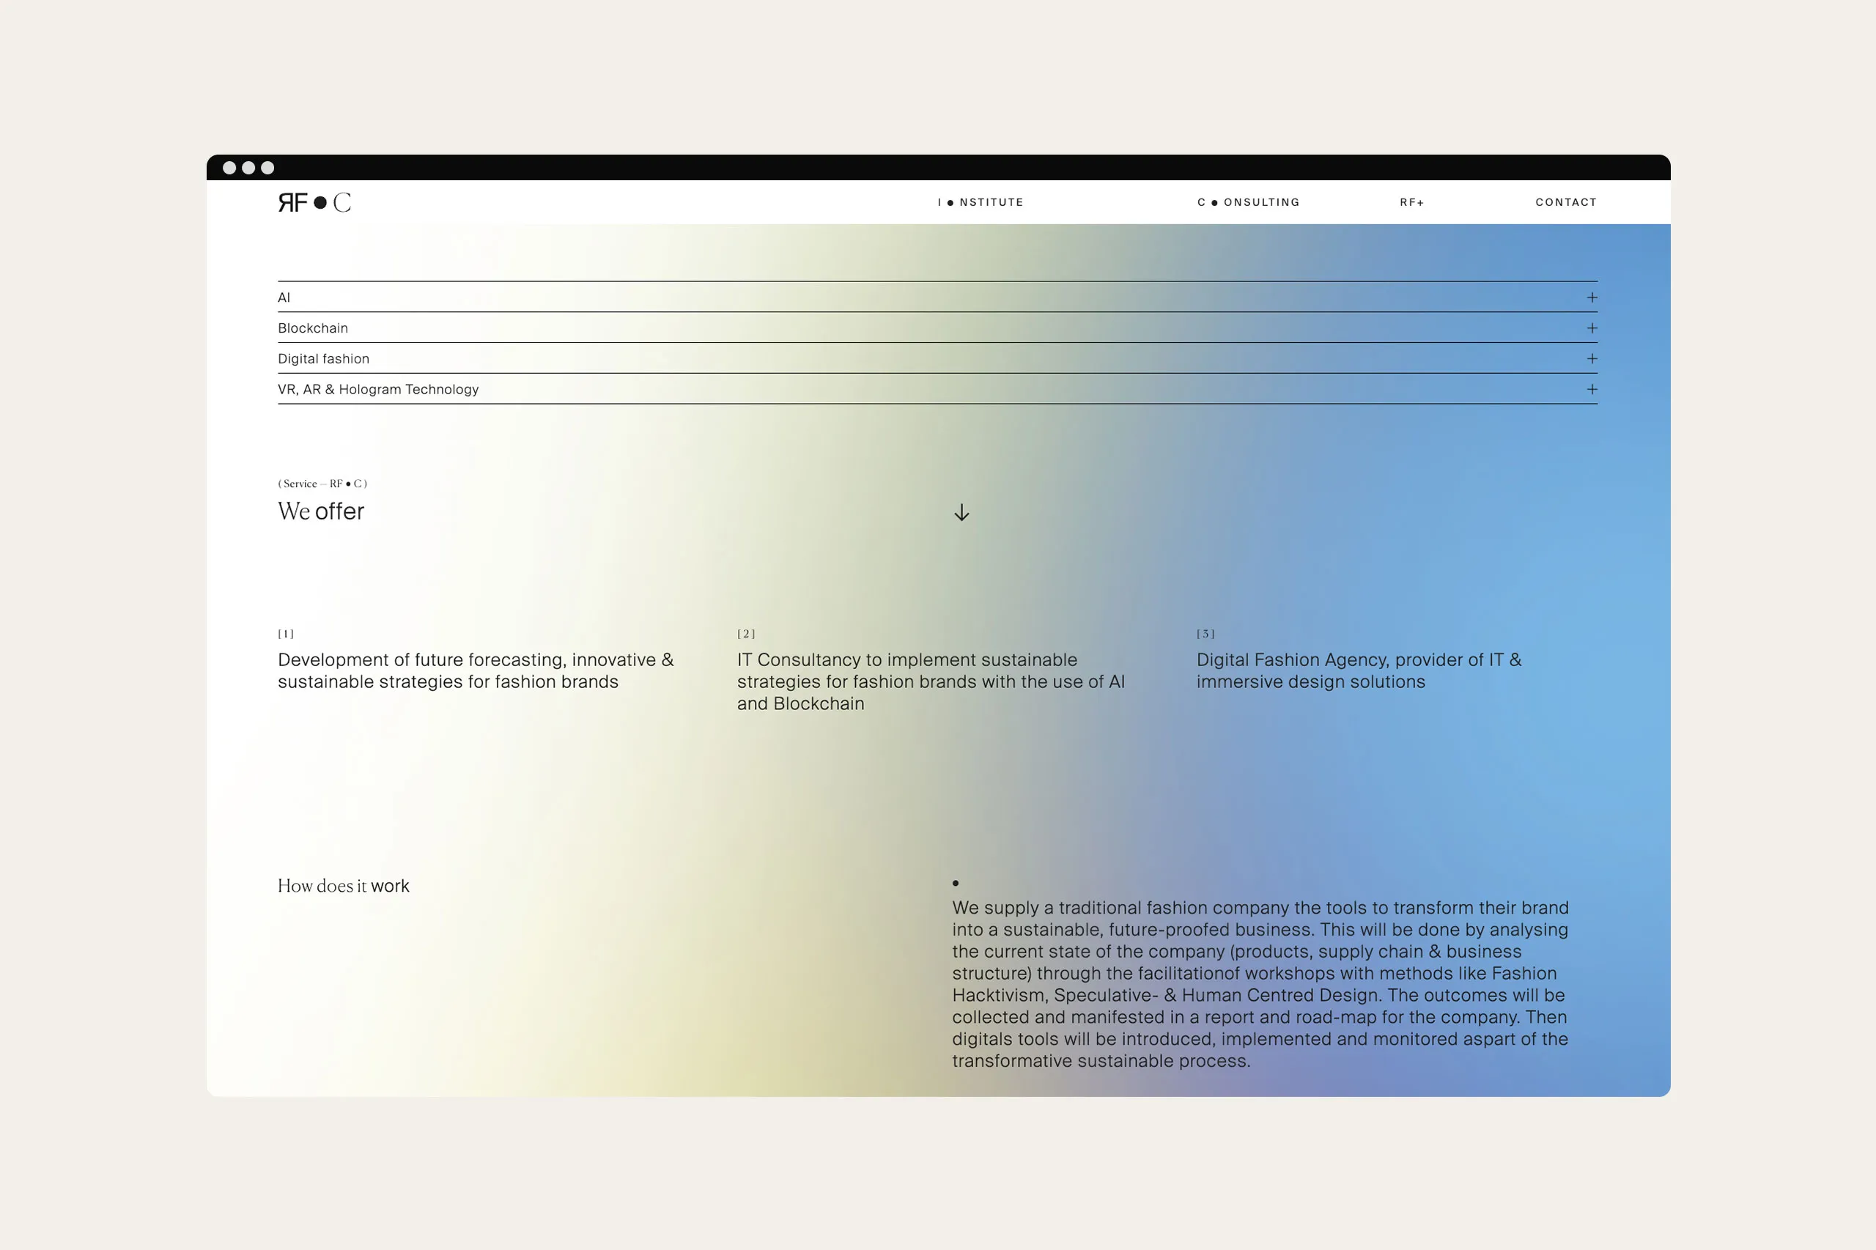The width and height of the screenshot is (1876, 1250).
Task: Click the Blockchain row label
Action: coord(311,328)
